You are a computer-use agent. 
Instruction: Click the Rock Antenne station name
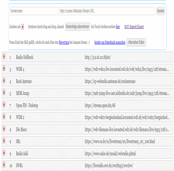click(24, 81)
